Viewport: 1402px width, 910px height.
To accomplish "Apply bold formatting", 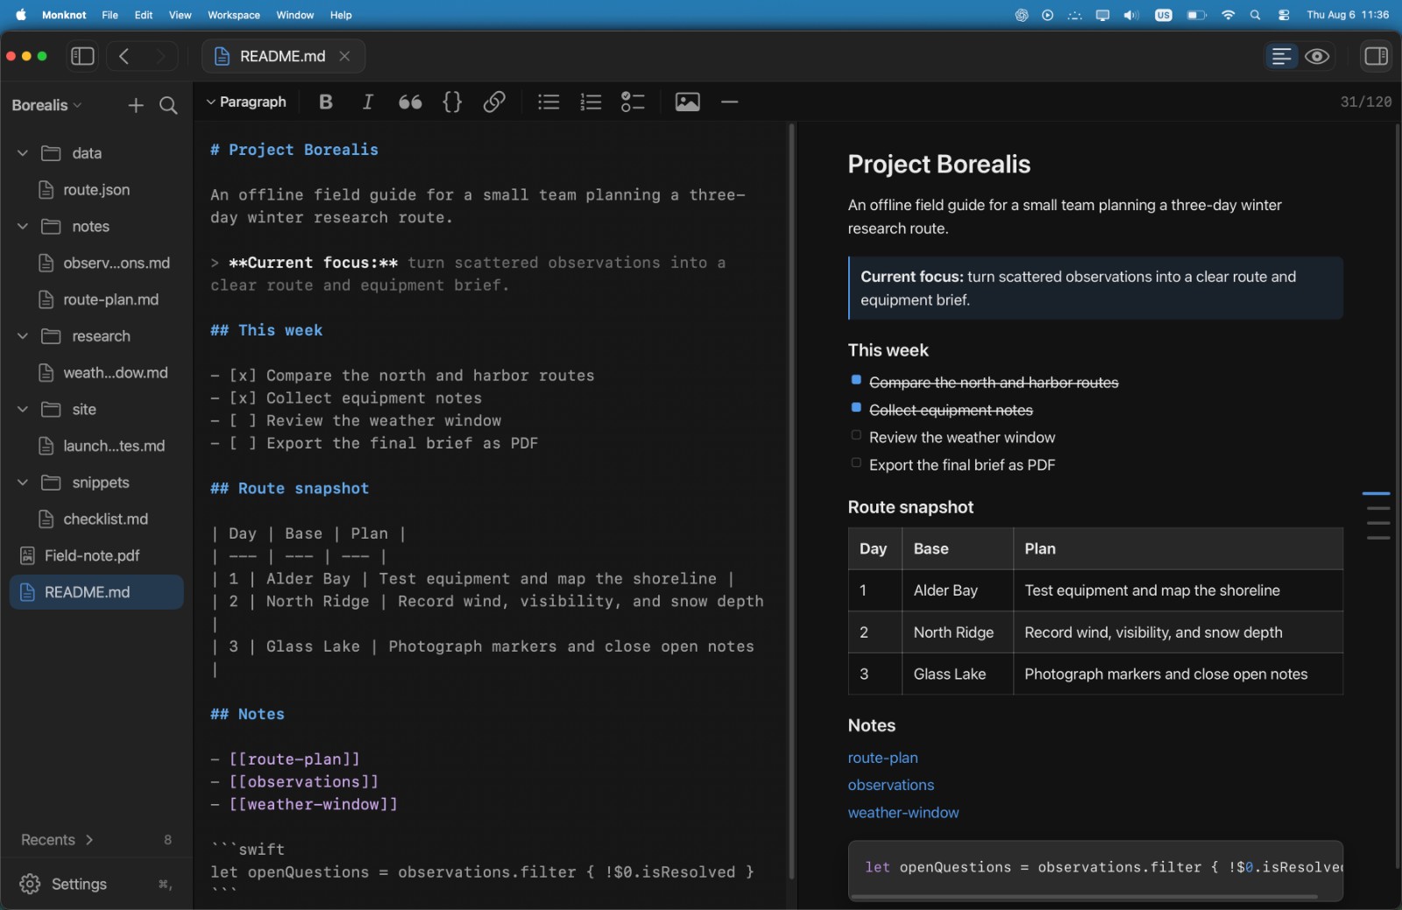I will coord(326,102).
